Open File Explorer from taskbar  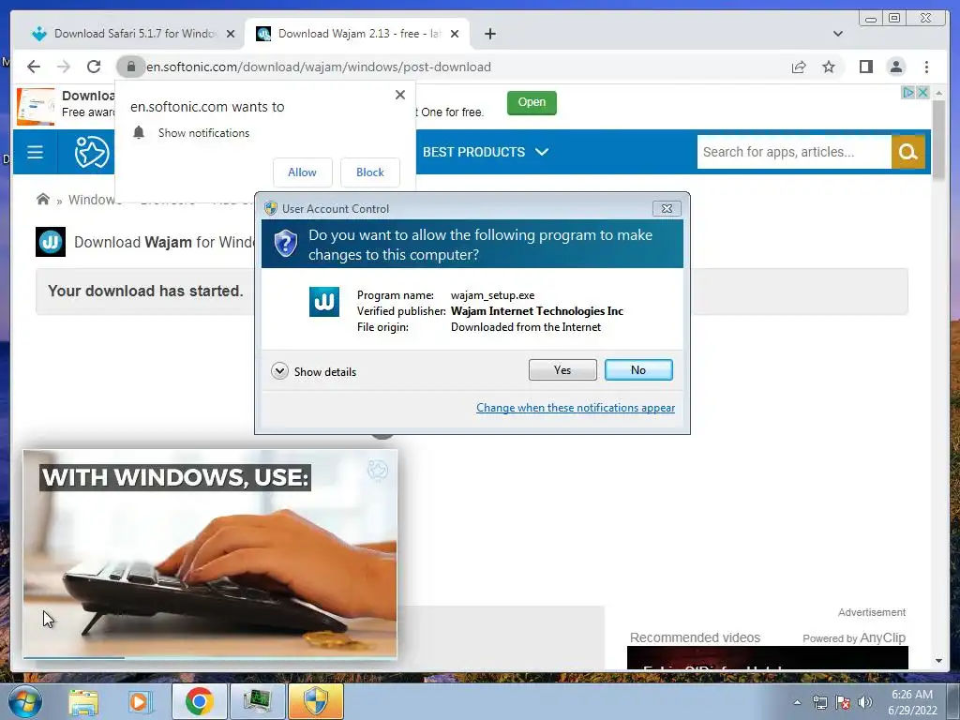click(x=83, y=702)
